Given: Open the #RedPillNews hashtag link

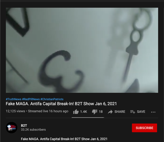Looking at the screenshot, I should coord(31,99).
